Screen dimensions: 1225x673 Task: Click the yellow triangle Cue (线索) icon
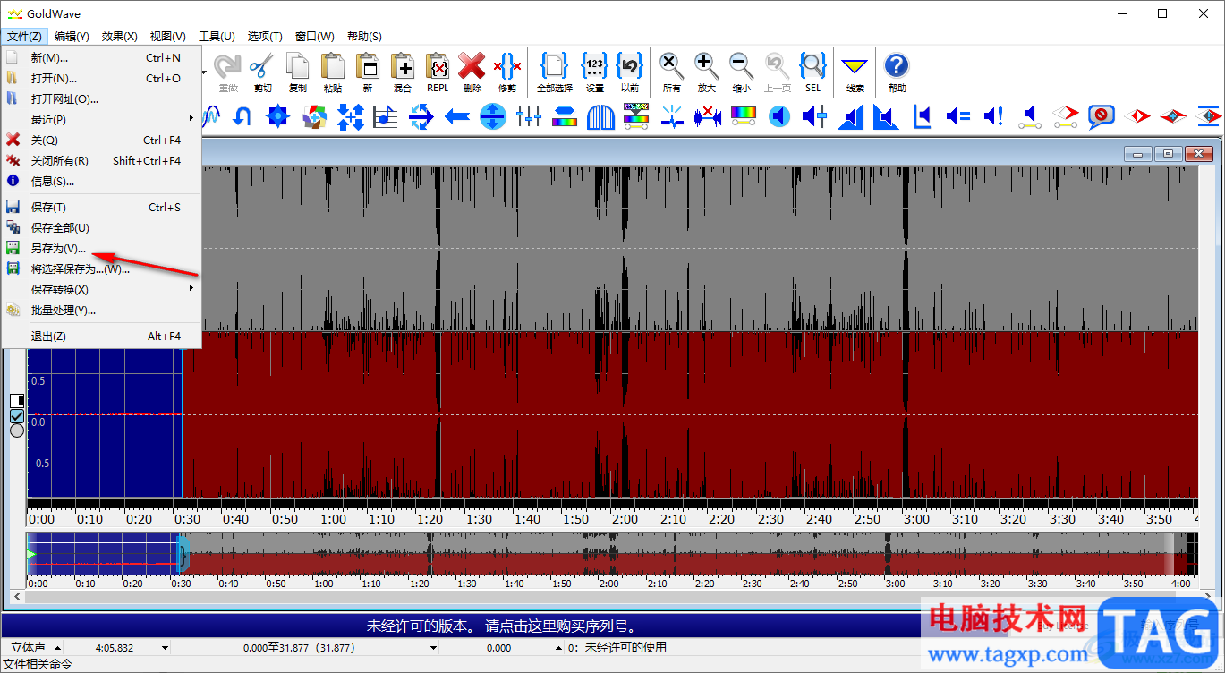coord(855,72)
